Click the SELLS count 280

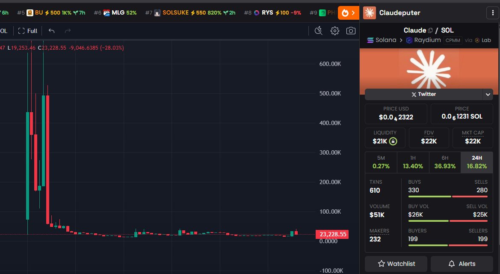[482, 191]
